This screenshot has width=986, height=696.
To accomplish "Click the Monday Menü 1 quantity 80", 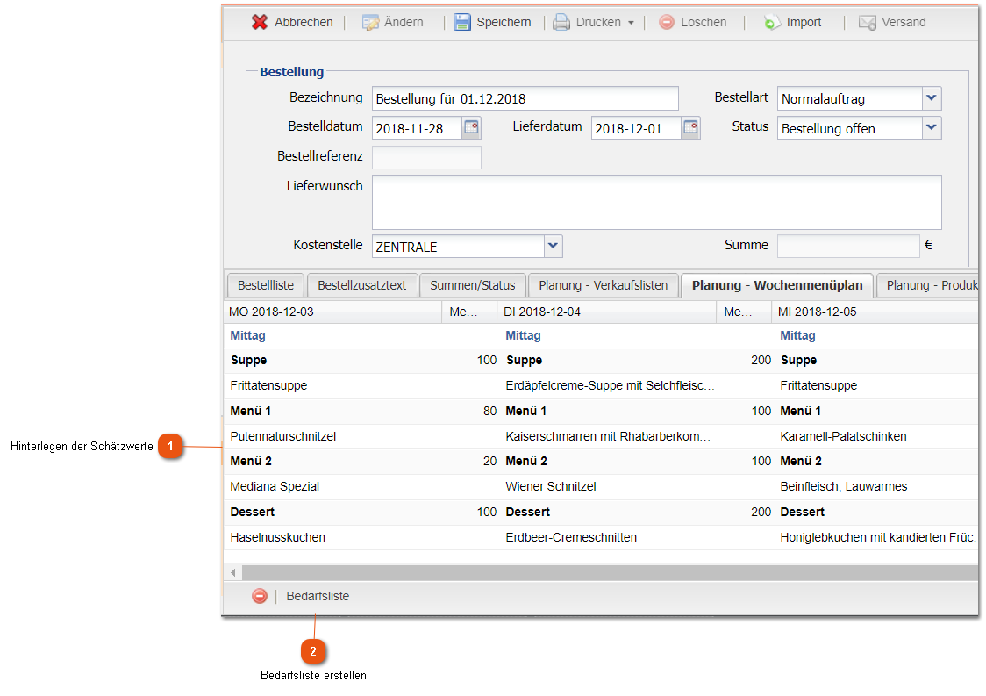I will pyautogui.click(x=489, y=411).
